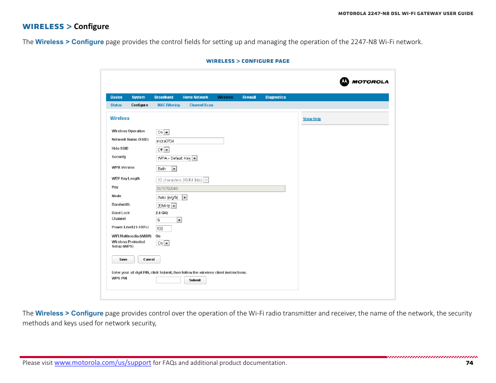
Task: Open the Broadband menu tab
Action: tap(164, 97)
